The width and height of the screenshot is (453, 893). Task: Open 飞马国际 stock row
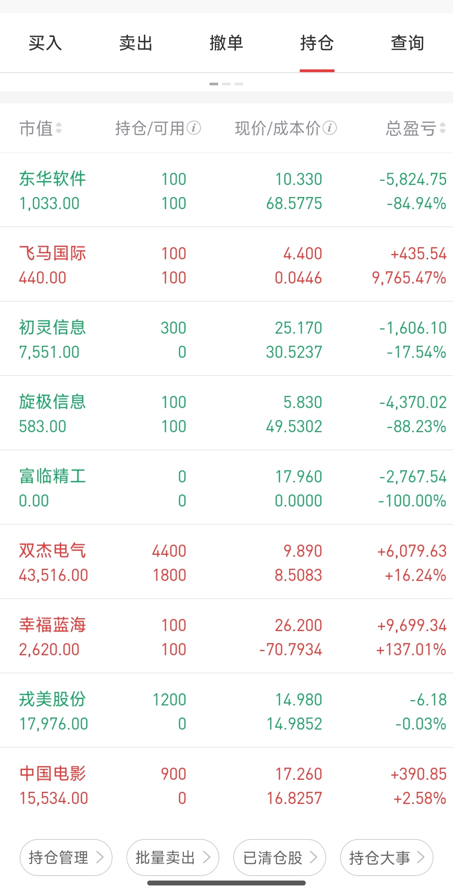(x=226, y=265)
